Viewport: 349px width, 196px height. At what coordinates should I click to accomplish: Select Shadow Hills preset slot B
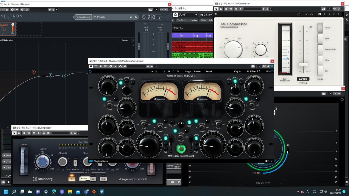coord(169,71)
